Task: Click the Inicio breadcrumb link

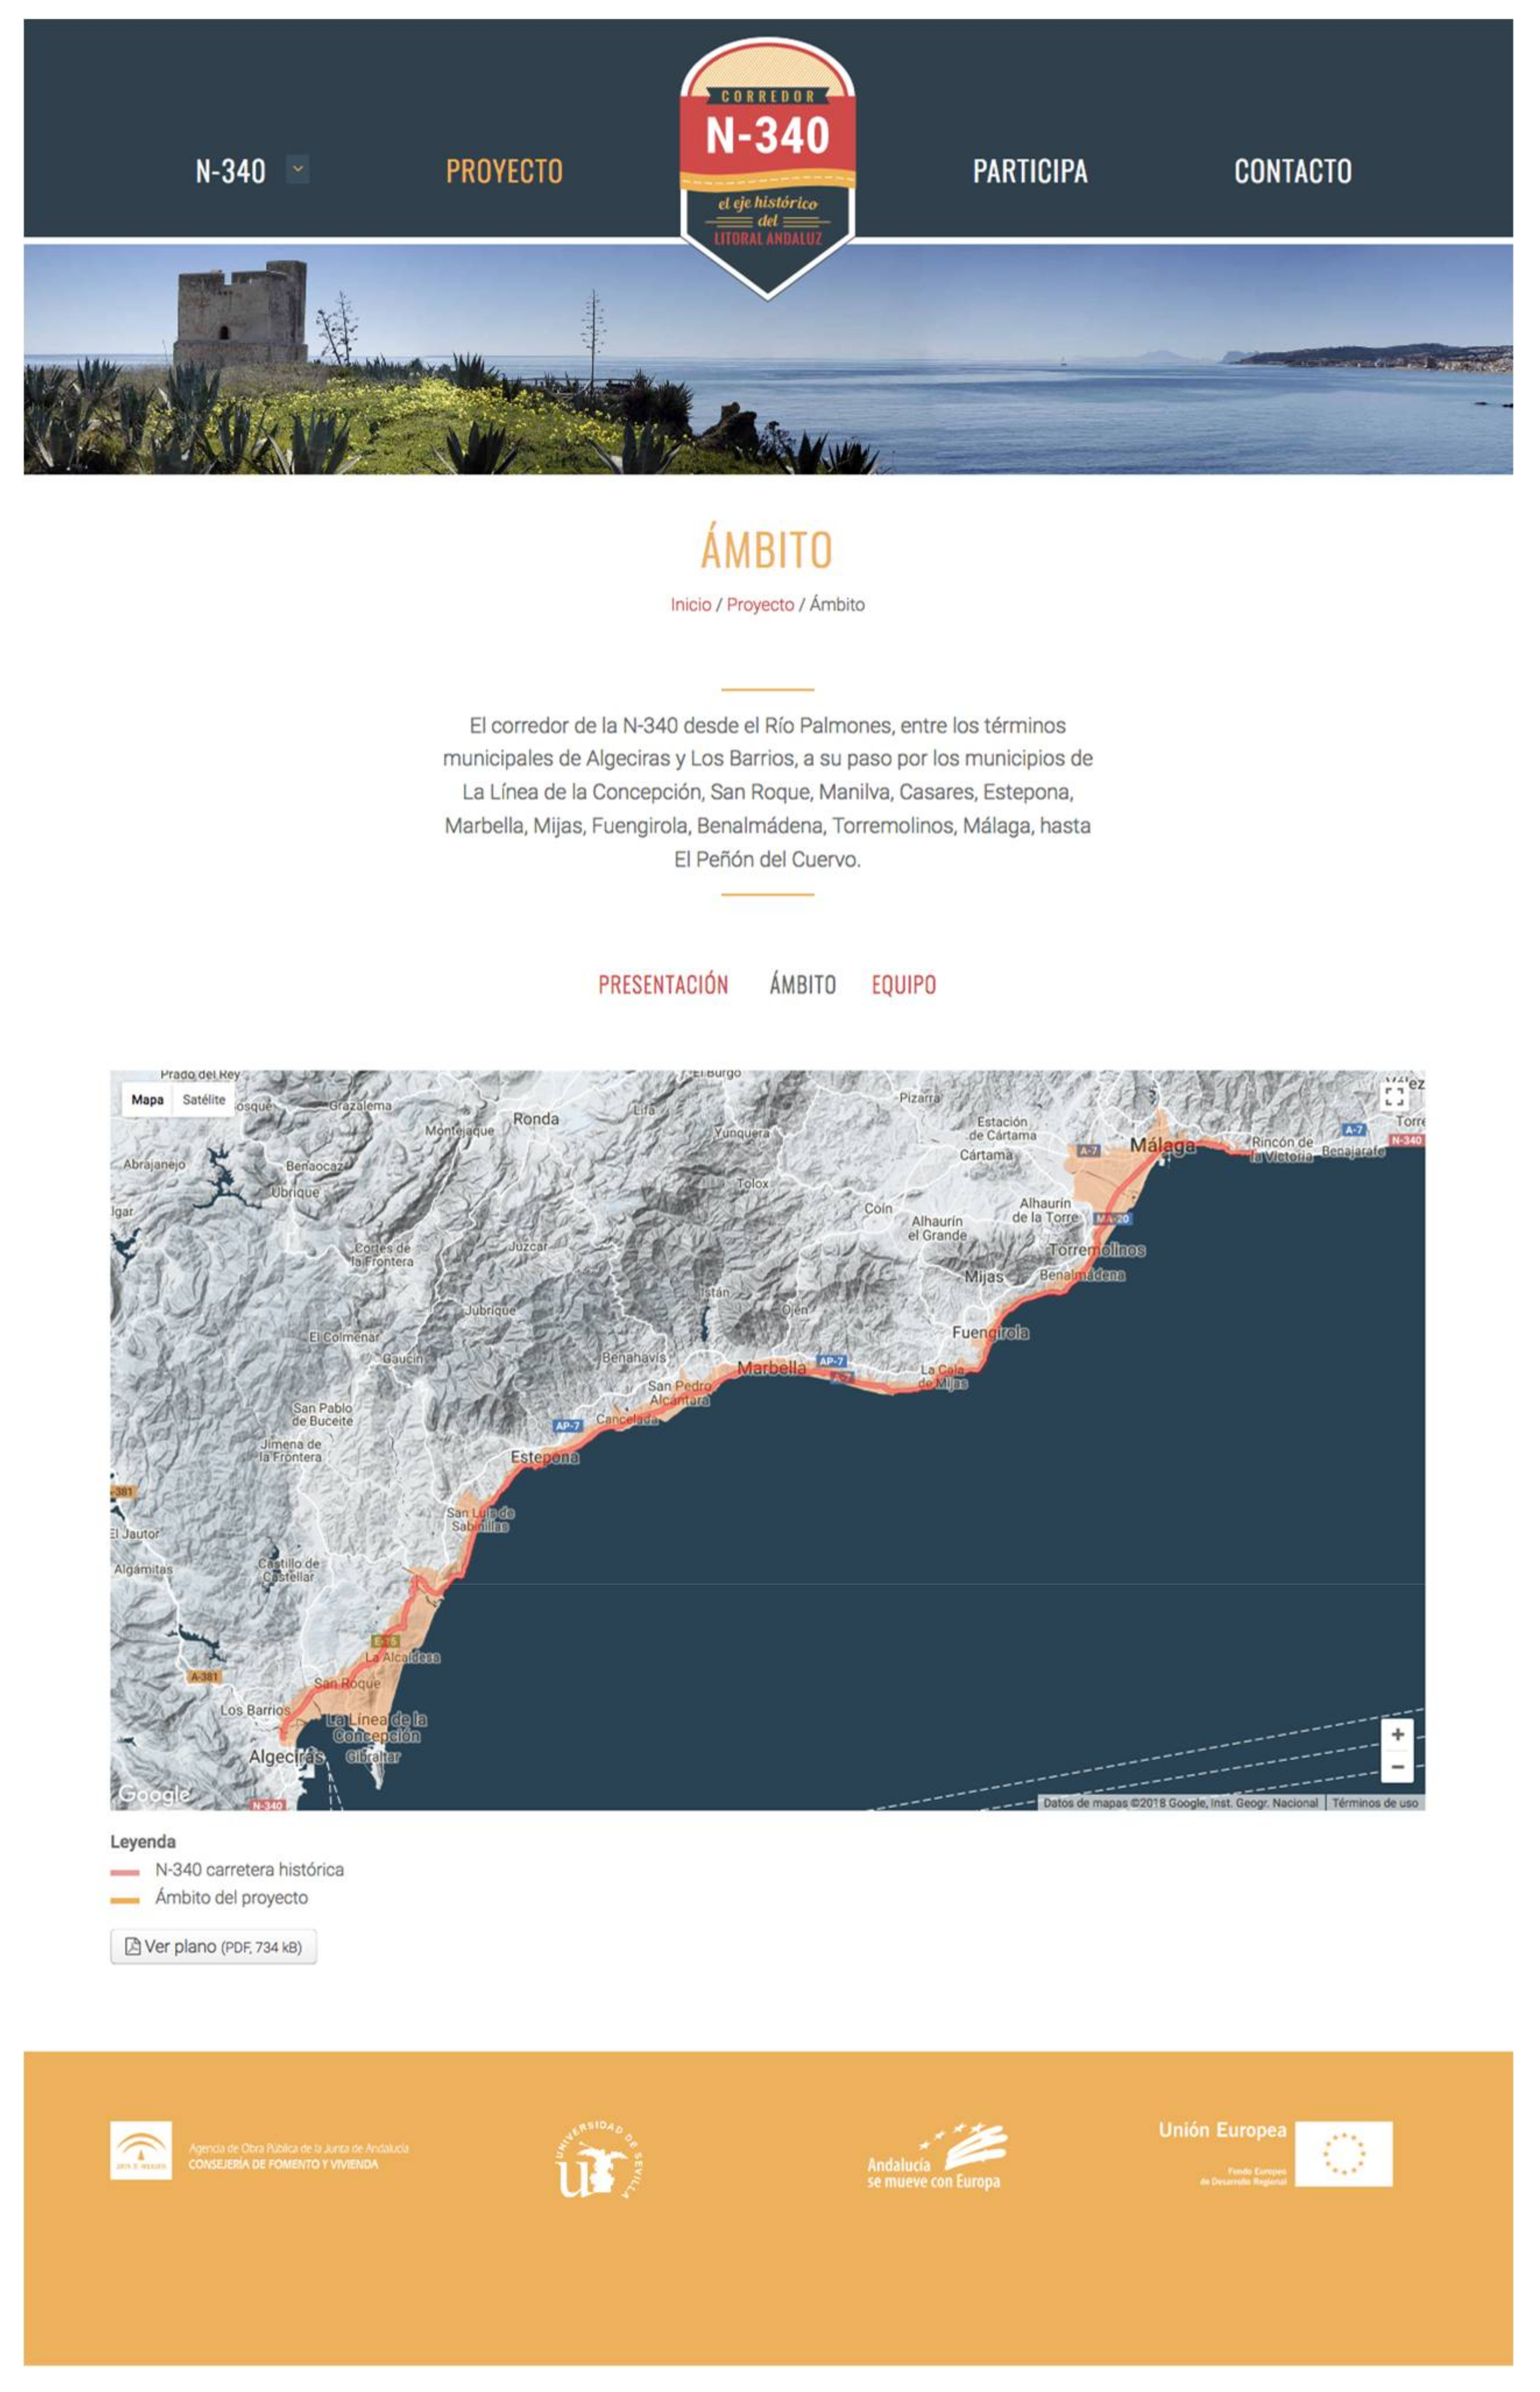Action: point(690,604)
